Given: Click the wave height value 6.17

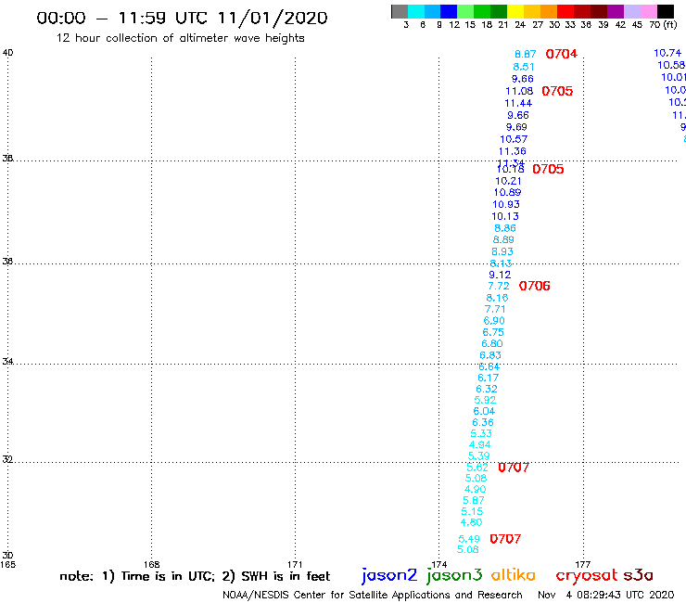Looking at the screenshot, I should (489, 378).
